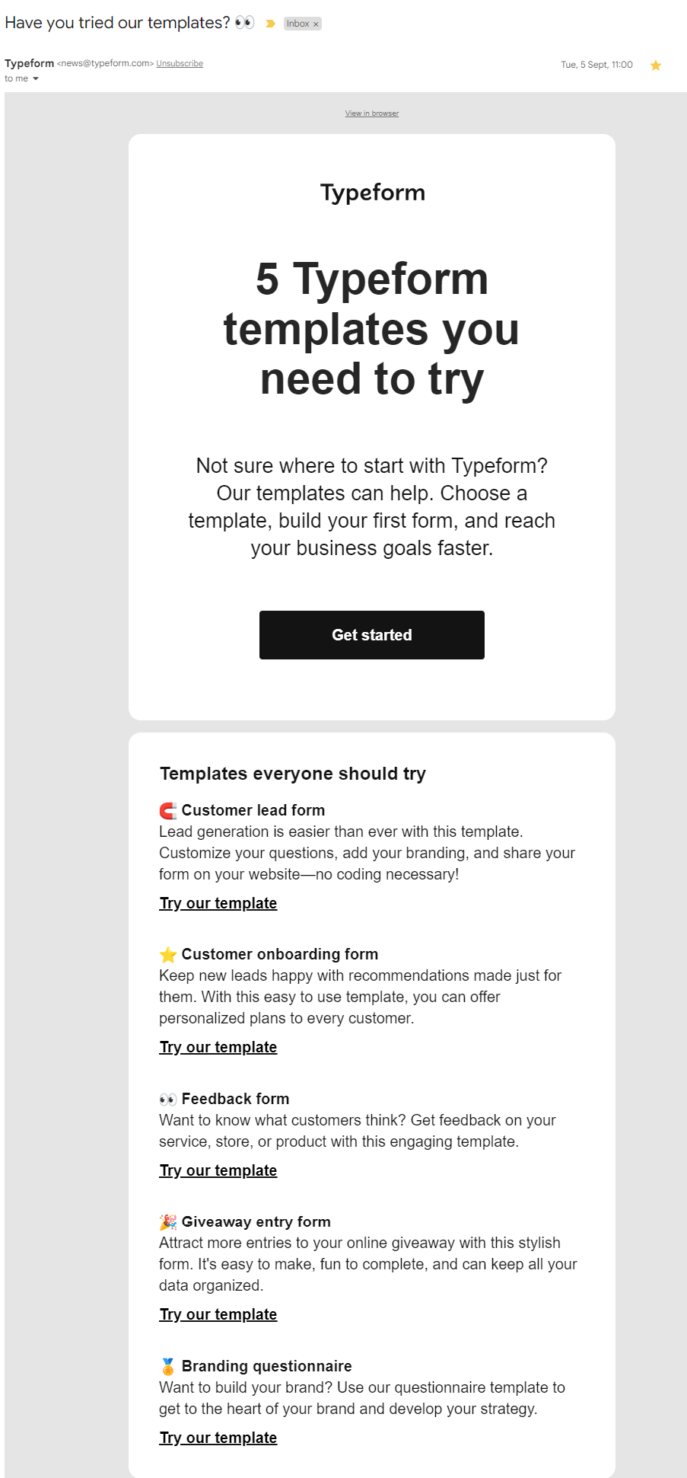Screen dimensions: 687x1478
Task: Click the eyes emoji beside Feedback form
Action: 167,1098
